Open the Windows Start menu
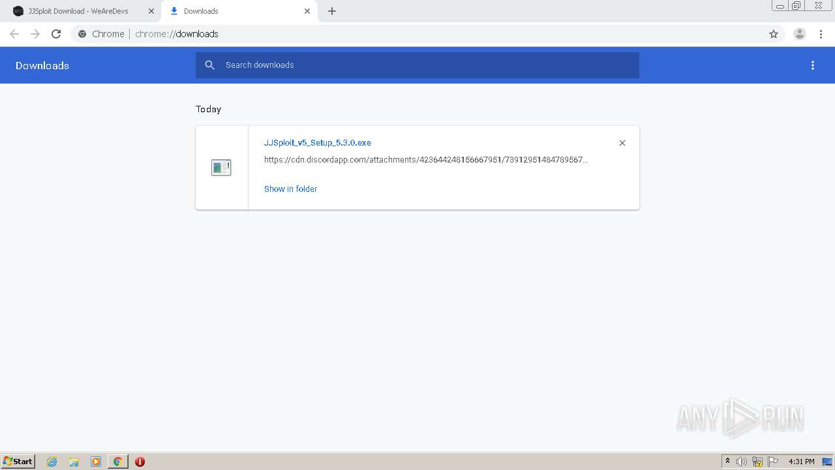Viewport: 835px width, 470px height. tap(18, 462)
